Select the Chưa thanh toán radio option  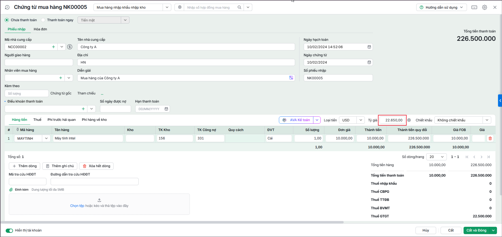click(x=7, y=20)
